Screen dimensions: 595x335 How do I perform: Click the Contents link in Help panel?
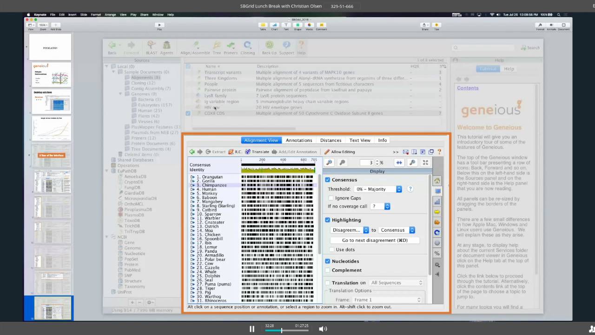[x=468, y=88]
